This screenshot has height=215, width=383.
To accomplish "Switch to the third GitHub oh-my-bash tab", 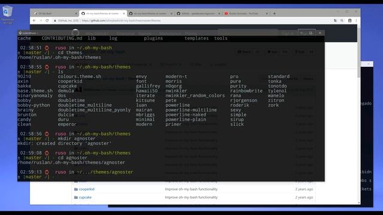I will click(x=150, y=13).
